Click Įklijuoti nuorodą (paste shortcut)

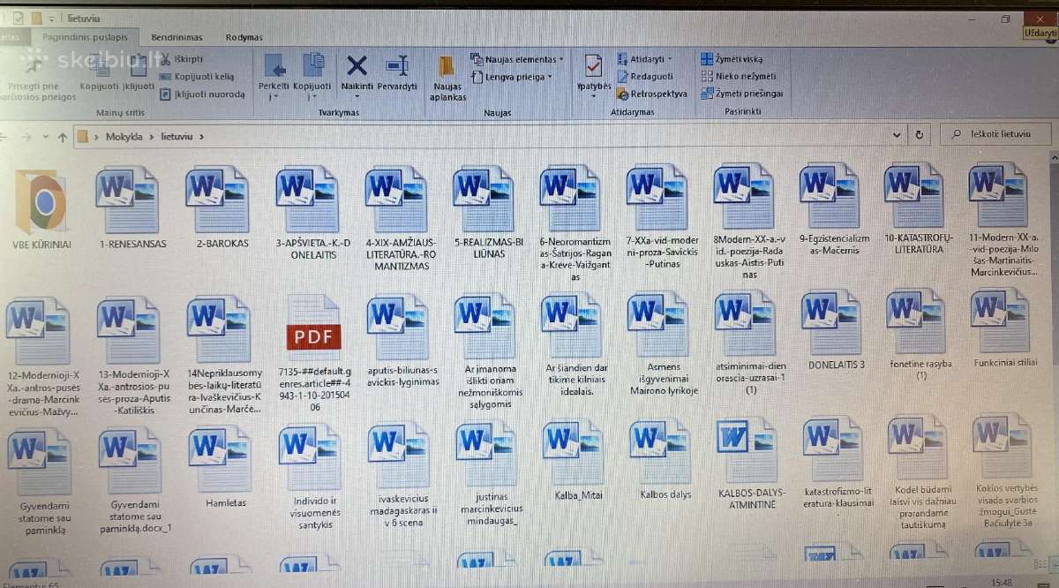[x=202, y=94]
